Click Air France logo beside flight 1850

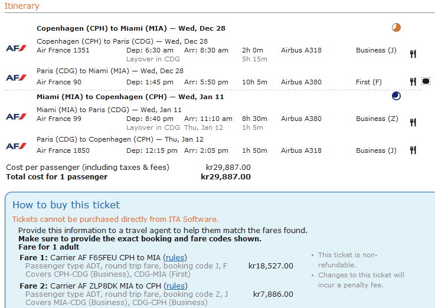point(16,146)
